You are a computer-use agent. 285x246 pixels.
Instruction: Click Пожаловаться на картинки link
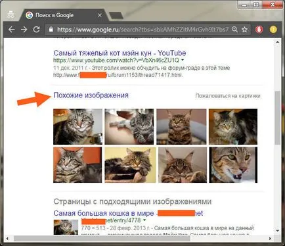pyautogui.click(x=228, y=96)
